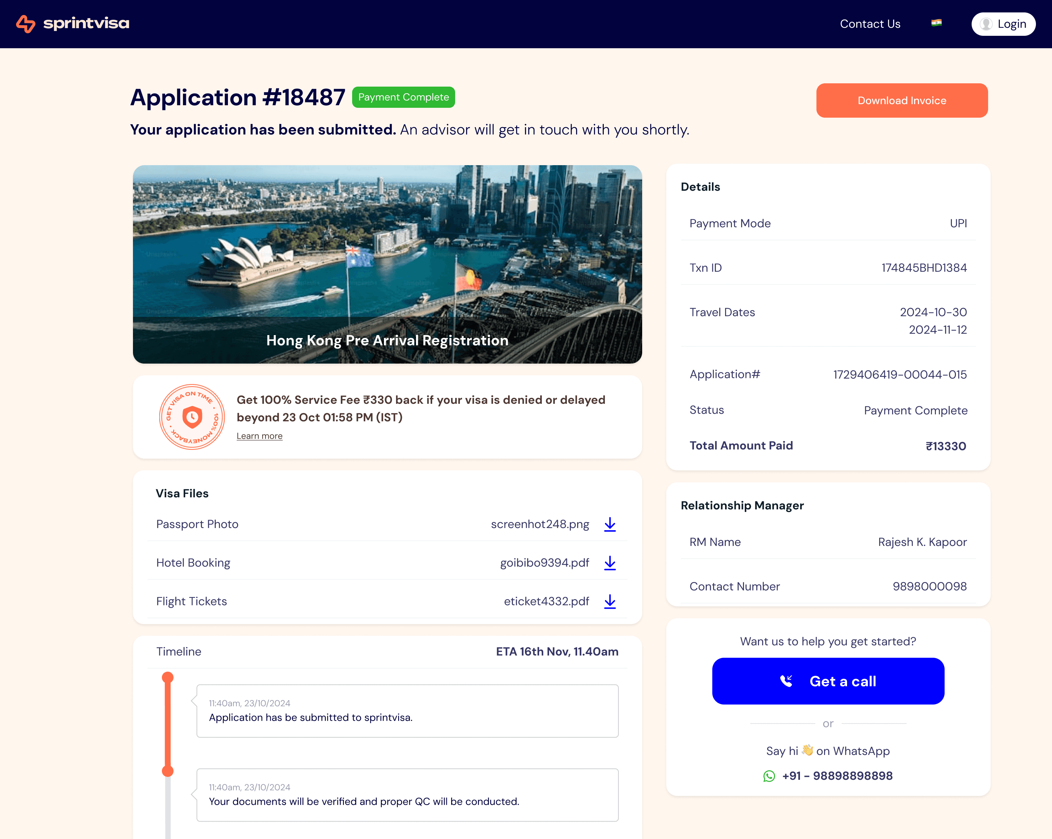Select the application submitted timeline entry
This screenshot has height=839, width=1052.
pyautogui.click(x=407, y=711)
